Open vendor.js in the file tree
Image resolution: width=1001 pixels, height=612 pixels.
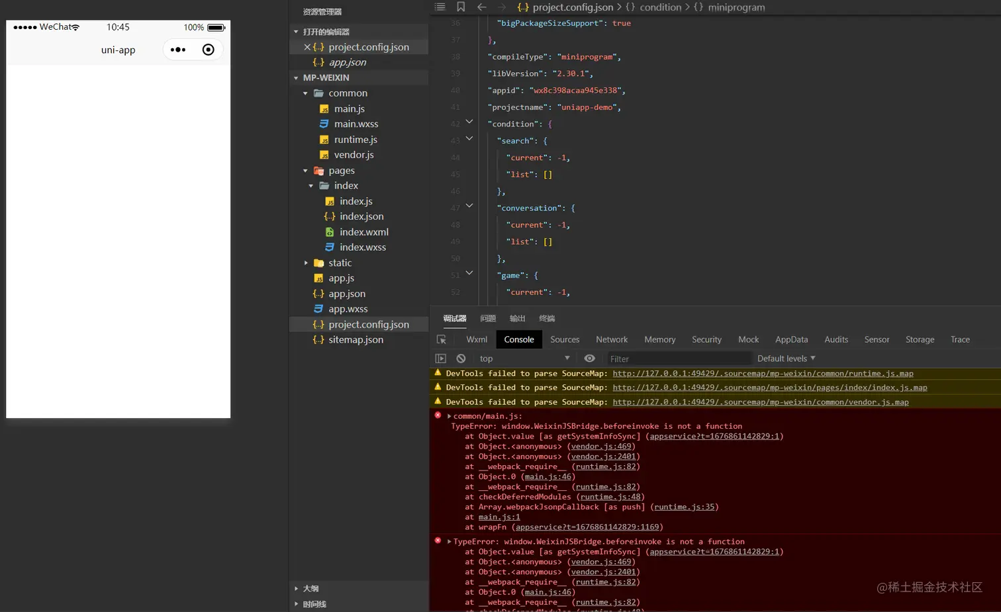tap(354, 155)
